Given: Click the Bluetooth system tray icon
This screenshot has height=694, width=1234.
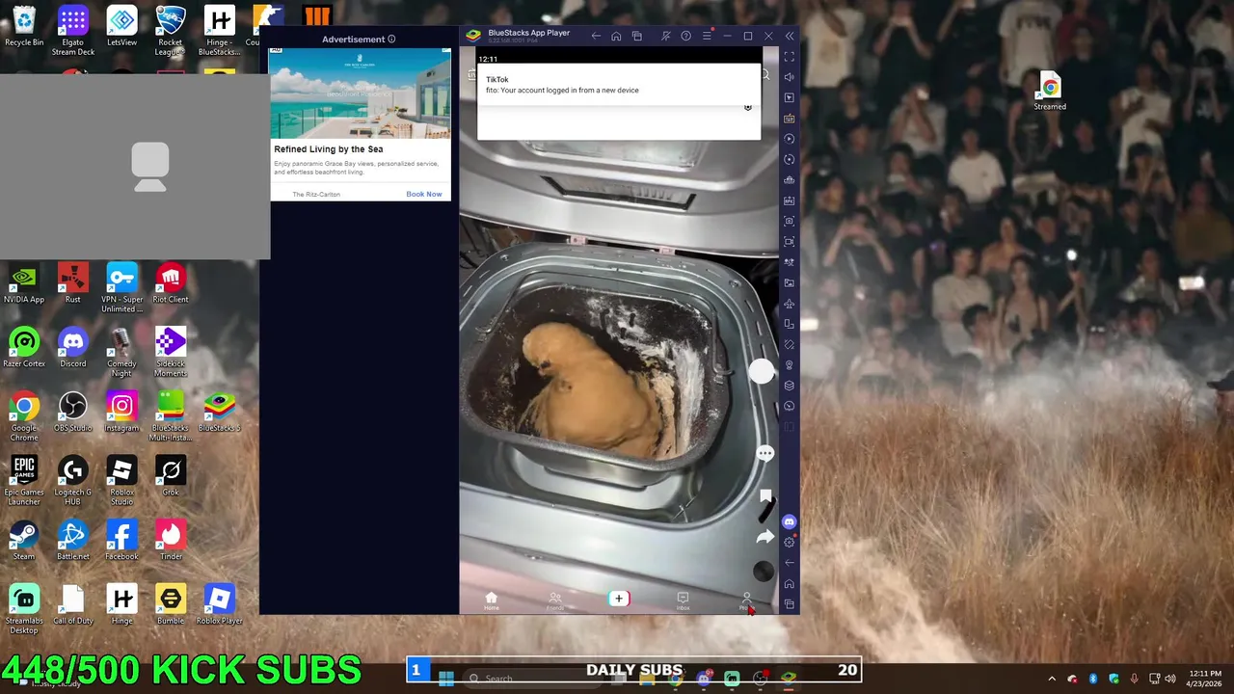Looking at the screenshot, I should (1093, 679).
